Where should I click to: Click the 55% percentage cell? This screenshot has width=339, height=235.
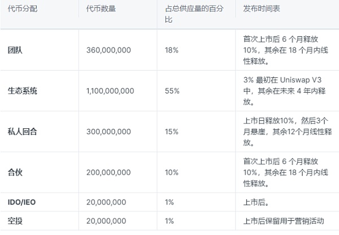pos(172,90)
